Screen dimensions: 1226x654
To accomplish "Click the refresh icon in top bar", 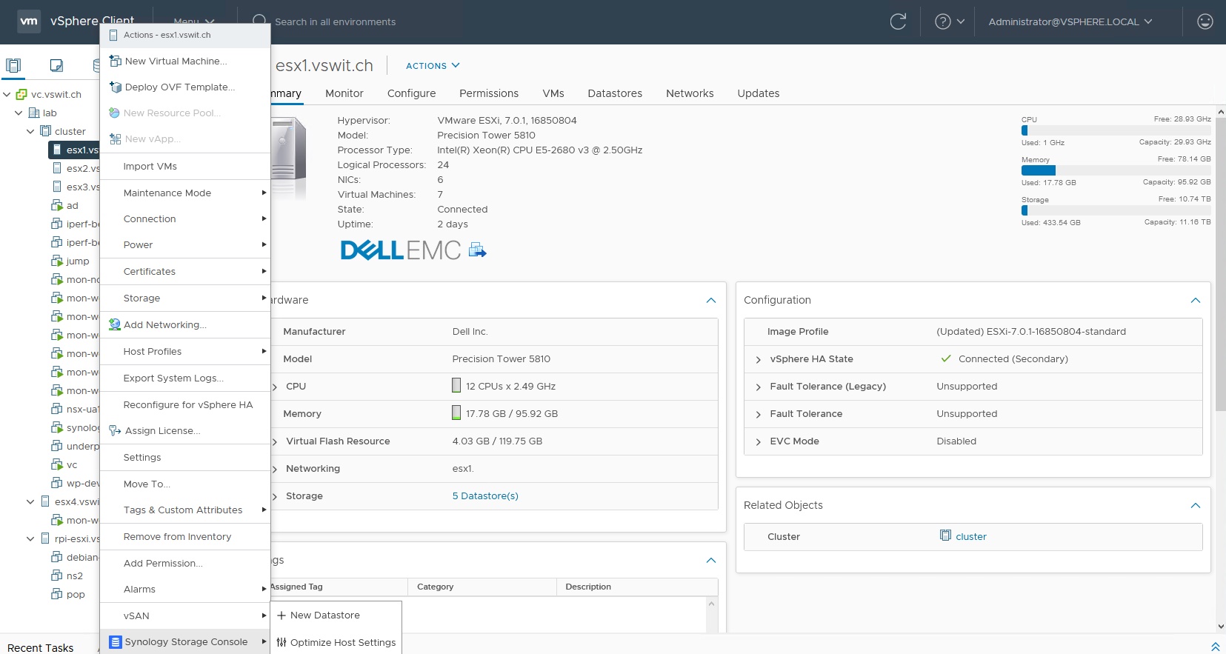I will [898, 21].
